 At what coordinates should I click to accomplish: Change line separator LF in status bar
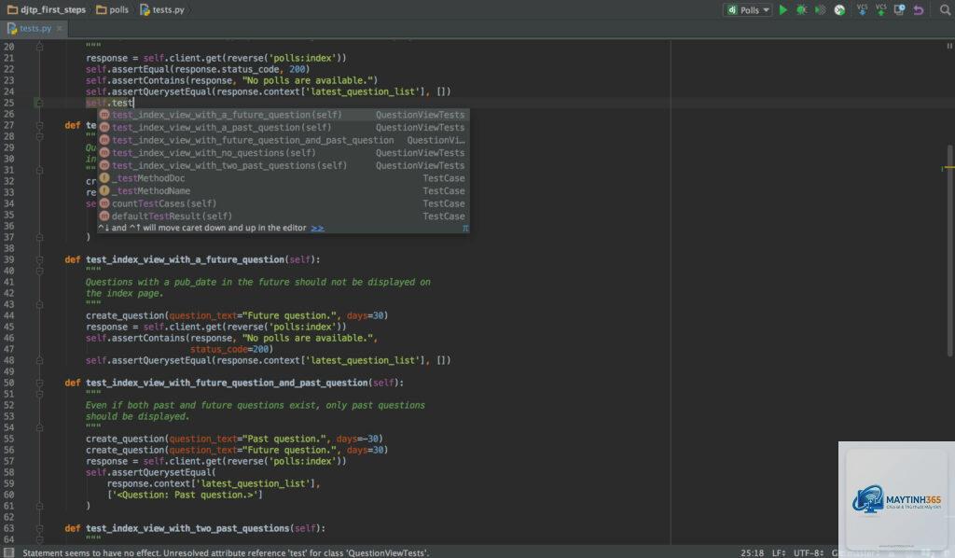pyautogui.click(x=779, y=552)
